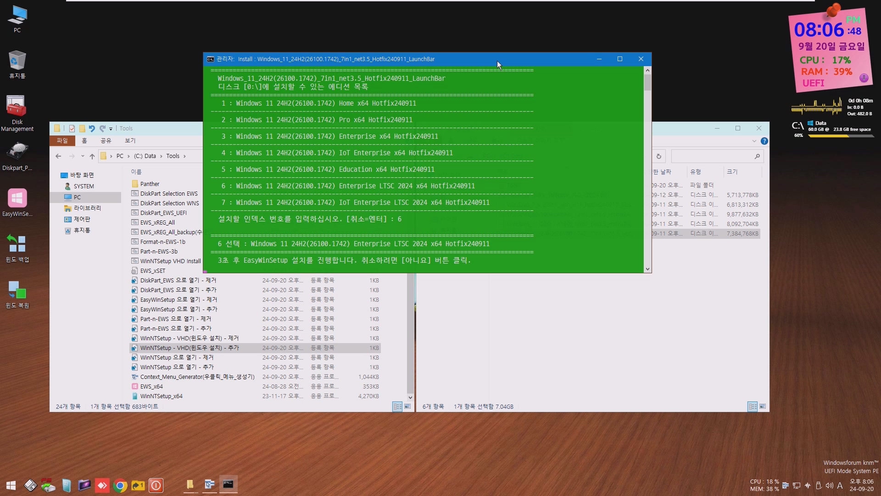Click the redo icon in Tools quick access toolbar

click(102, 129)
